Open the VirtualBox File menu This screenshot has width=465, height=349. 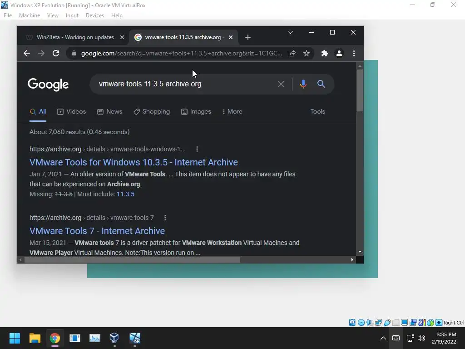coord(8,15)
